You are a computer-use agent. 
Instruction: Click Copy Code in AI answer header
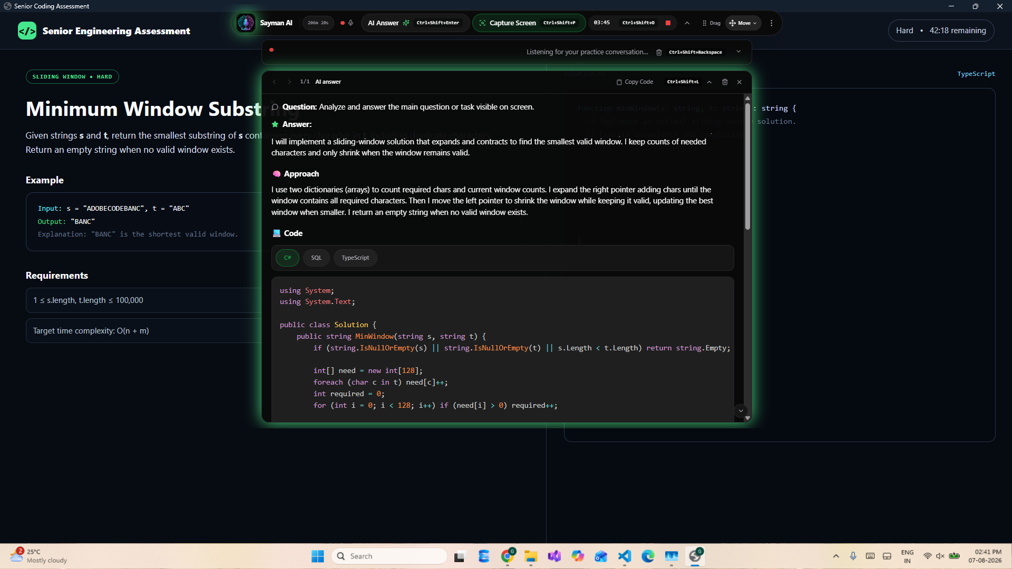click(x=635, y=82)
